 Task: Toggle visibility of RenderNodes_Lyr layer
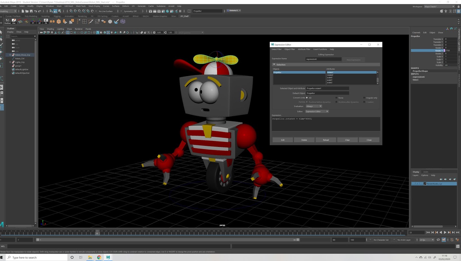click(413, 184)
